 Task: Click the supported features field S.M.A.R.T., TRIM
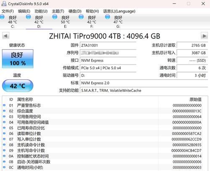pyautogui.click(x=144, y=91)
